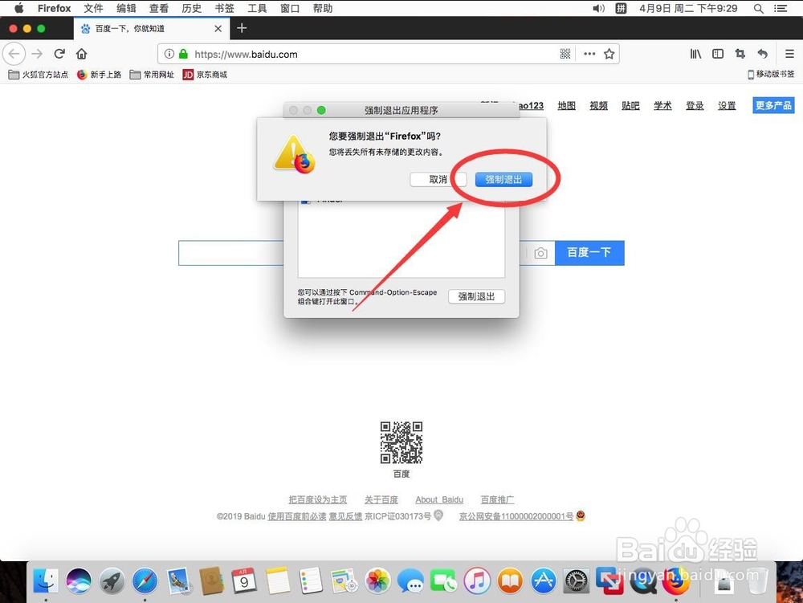This screenshot has width=803, height=603.
Task: Open iTunes music icon in Dock
Action: [477, 581]
